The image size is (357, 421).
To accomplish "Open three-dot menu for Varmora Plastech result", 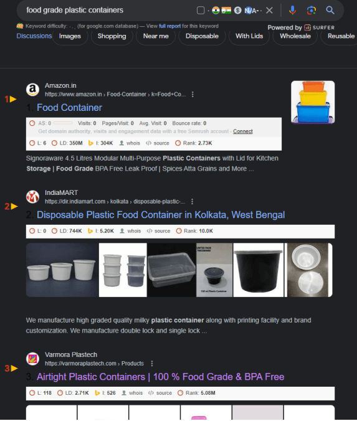I will pyautogui.click(x=152, y=363).
